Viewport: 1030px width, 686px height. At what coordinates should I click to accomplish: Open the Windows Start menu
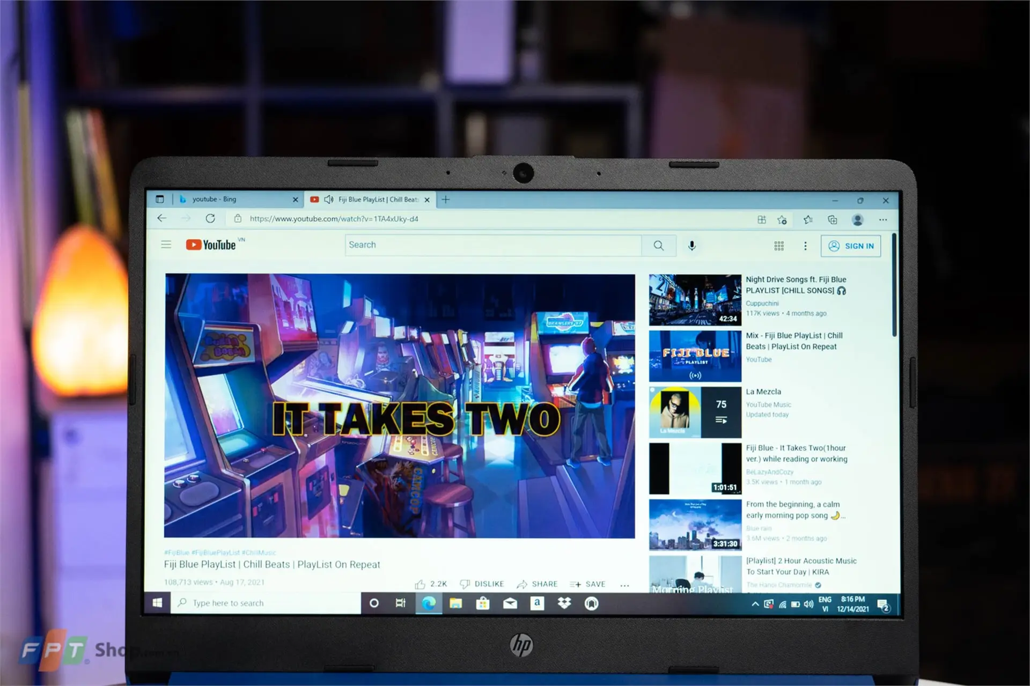[x=157, y=603]
